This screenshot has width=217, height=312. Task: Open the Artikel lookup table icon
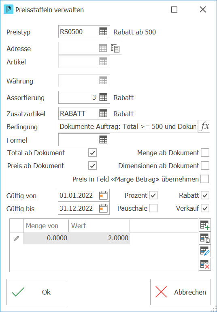click(x=103, y=62)
